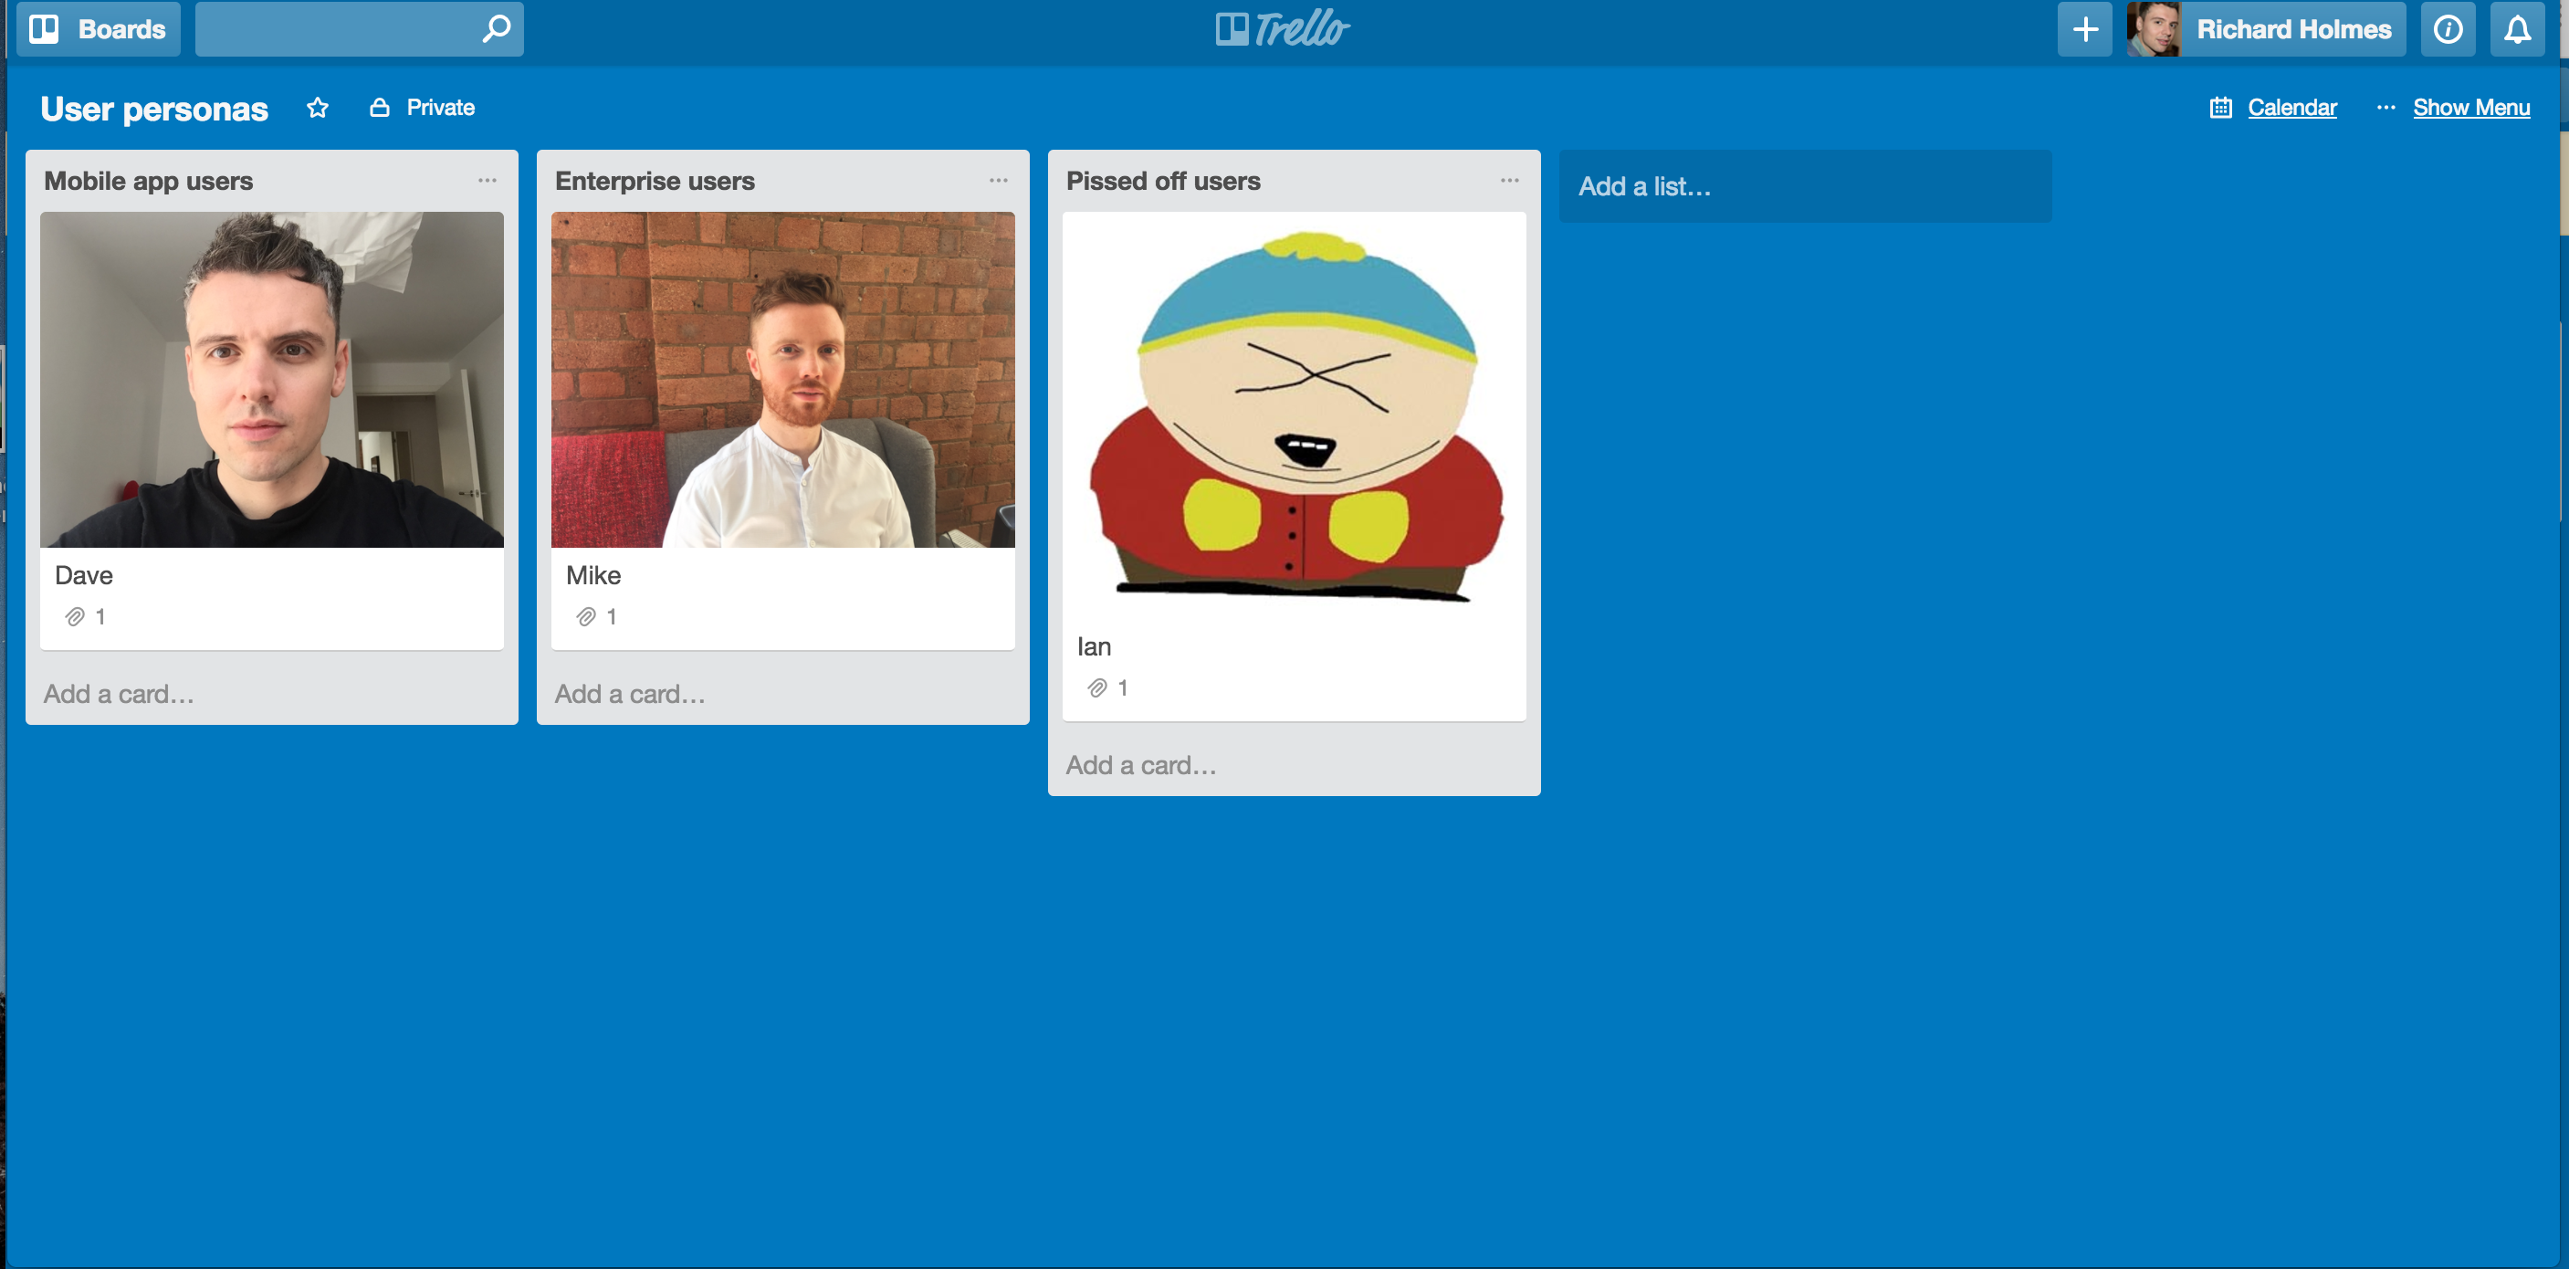
Task: Click Richard Holmes avatar picture
Action: (x=2153, y=29)
